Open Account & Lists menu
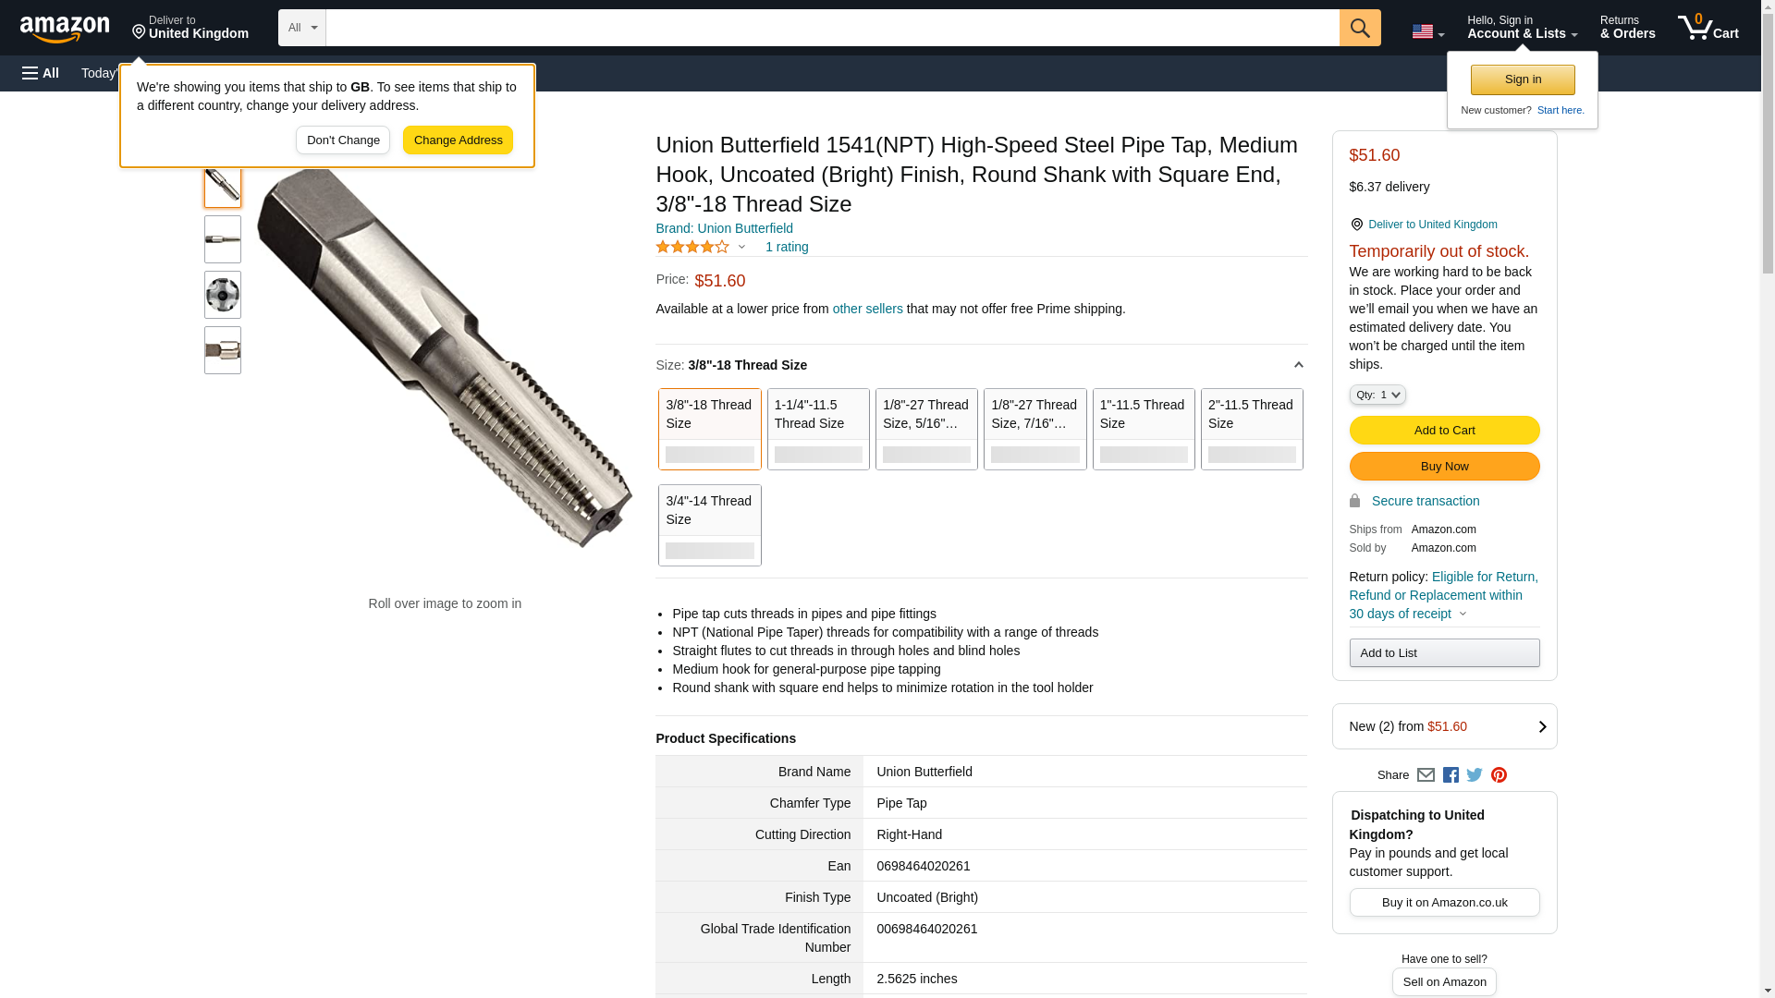The height and width of the screenshot is (998, 1775). pyautogui.click(x=1522, y=28)
